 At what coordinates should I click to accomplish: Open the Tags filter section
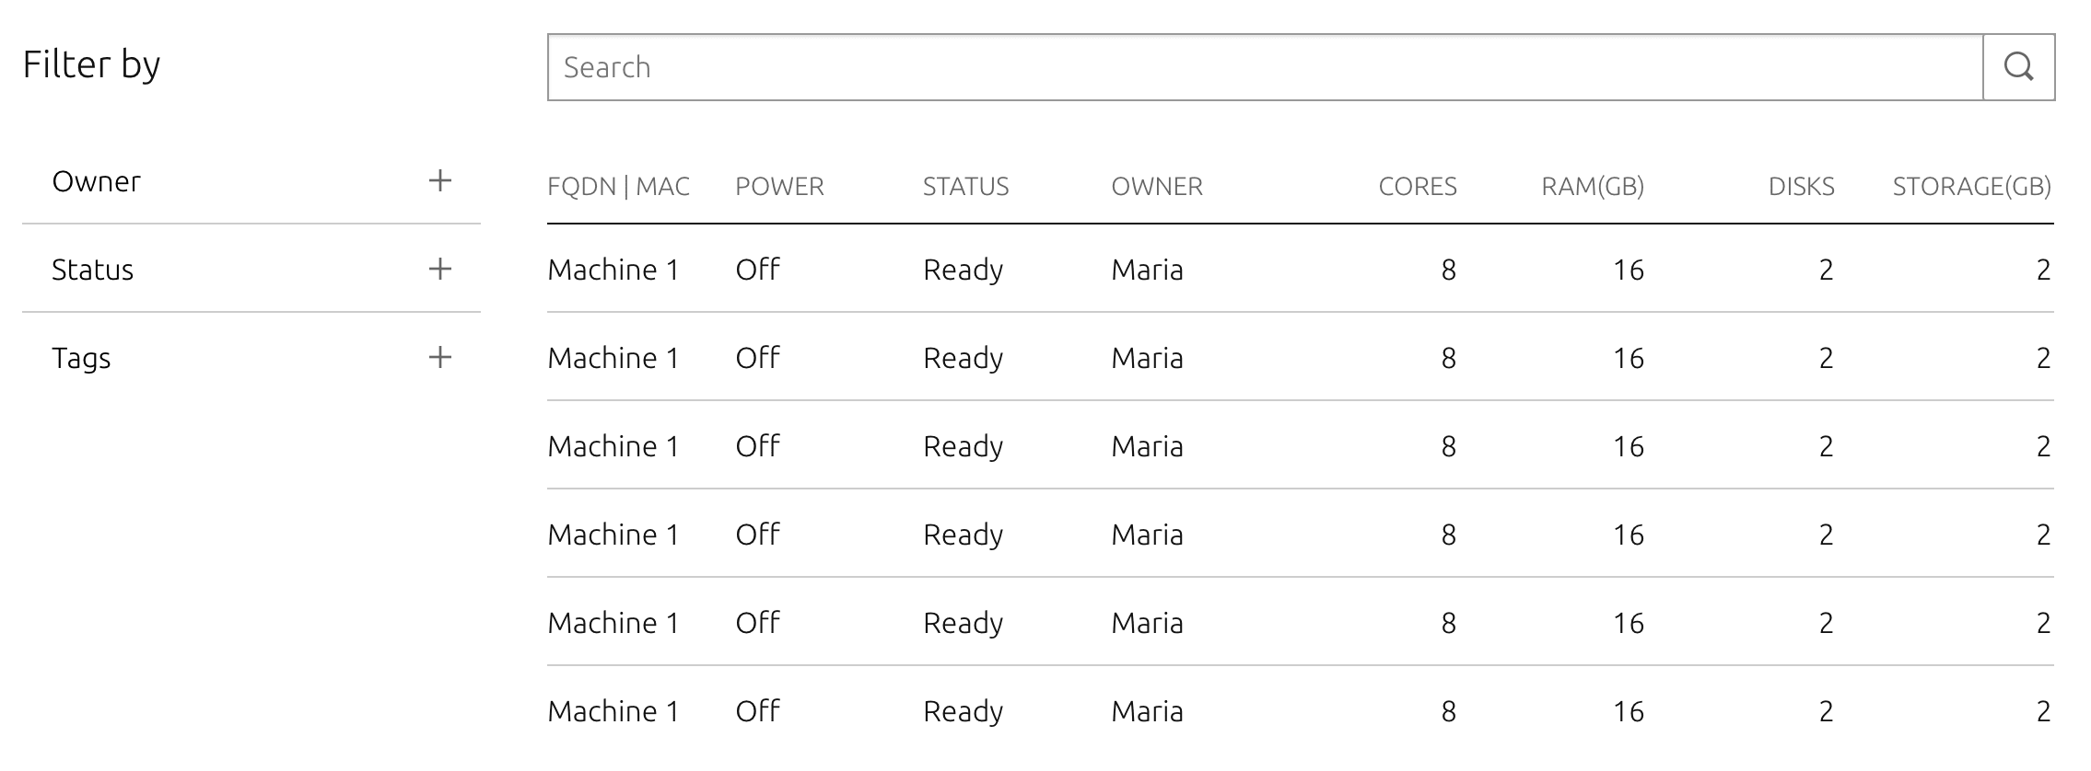coord(251,357)
